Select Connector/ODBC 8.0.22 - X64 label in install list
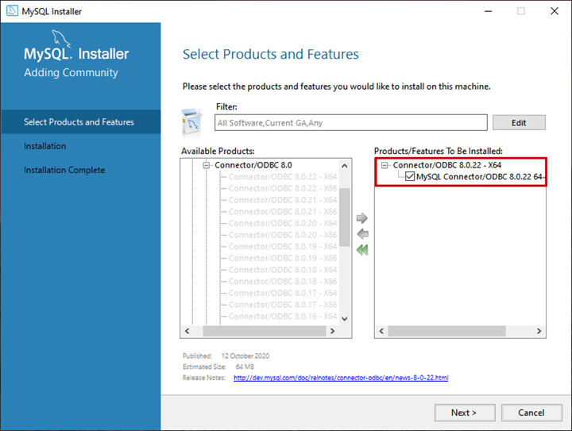 446,165
